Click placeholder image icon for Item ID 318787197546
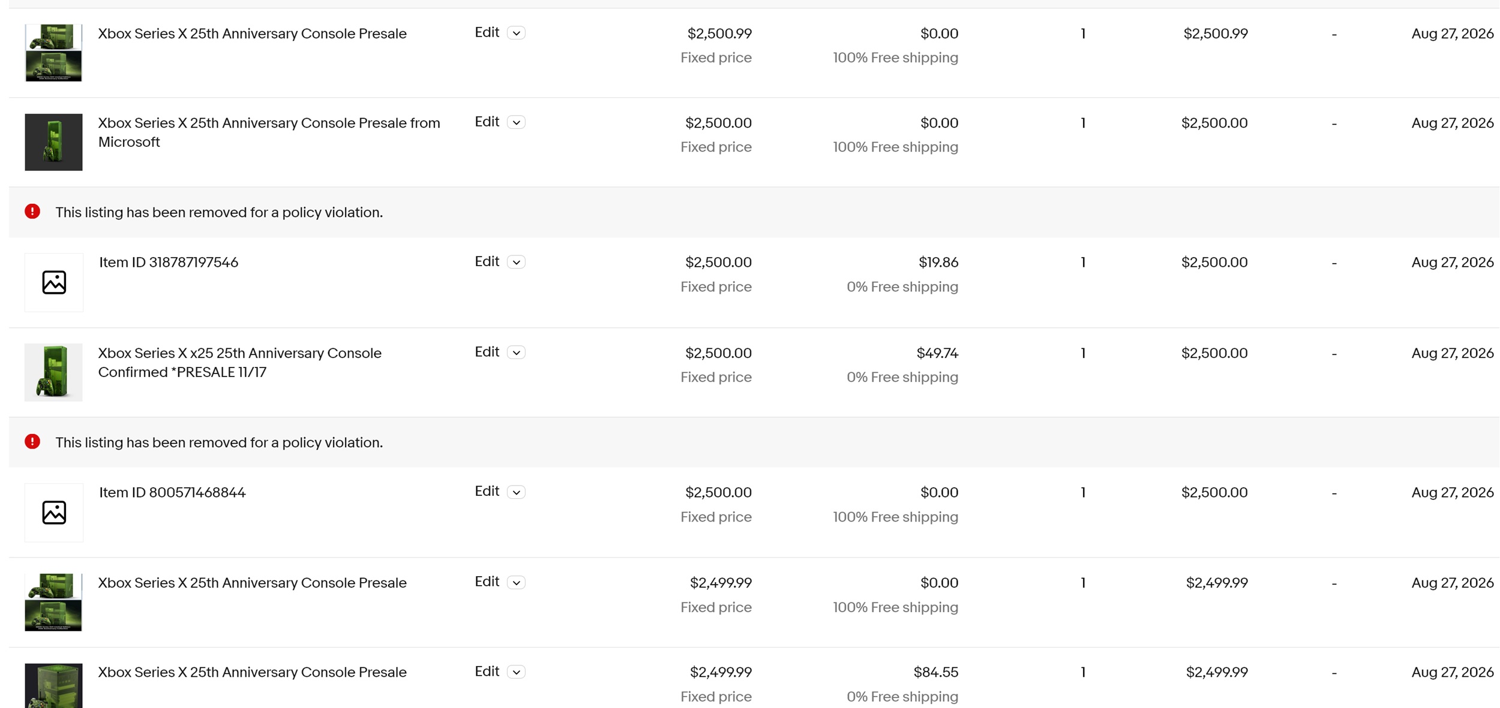 [54, 282]
